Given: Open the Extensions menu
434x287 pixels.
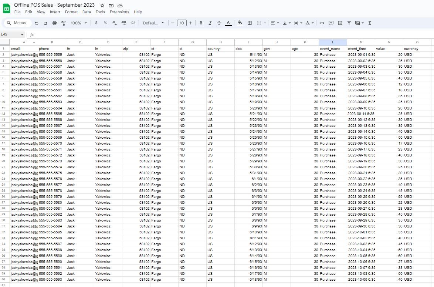Looking at the screenshot, I should (119, 12).
